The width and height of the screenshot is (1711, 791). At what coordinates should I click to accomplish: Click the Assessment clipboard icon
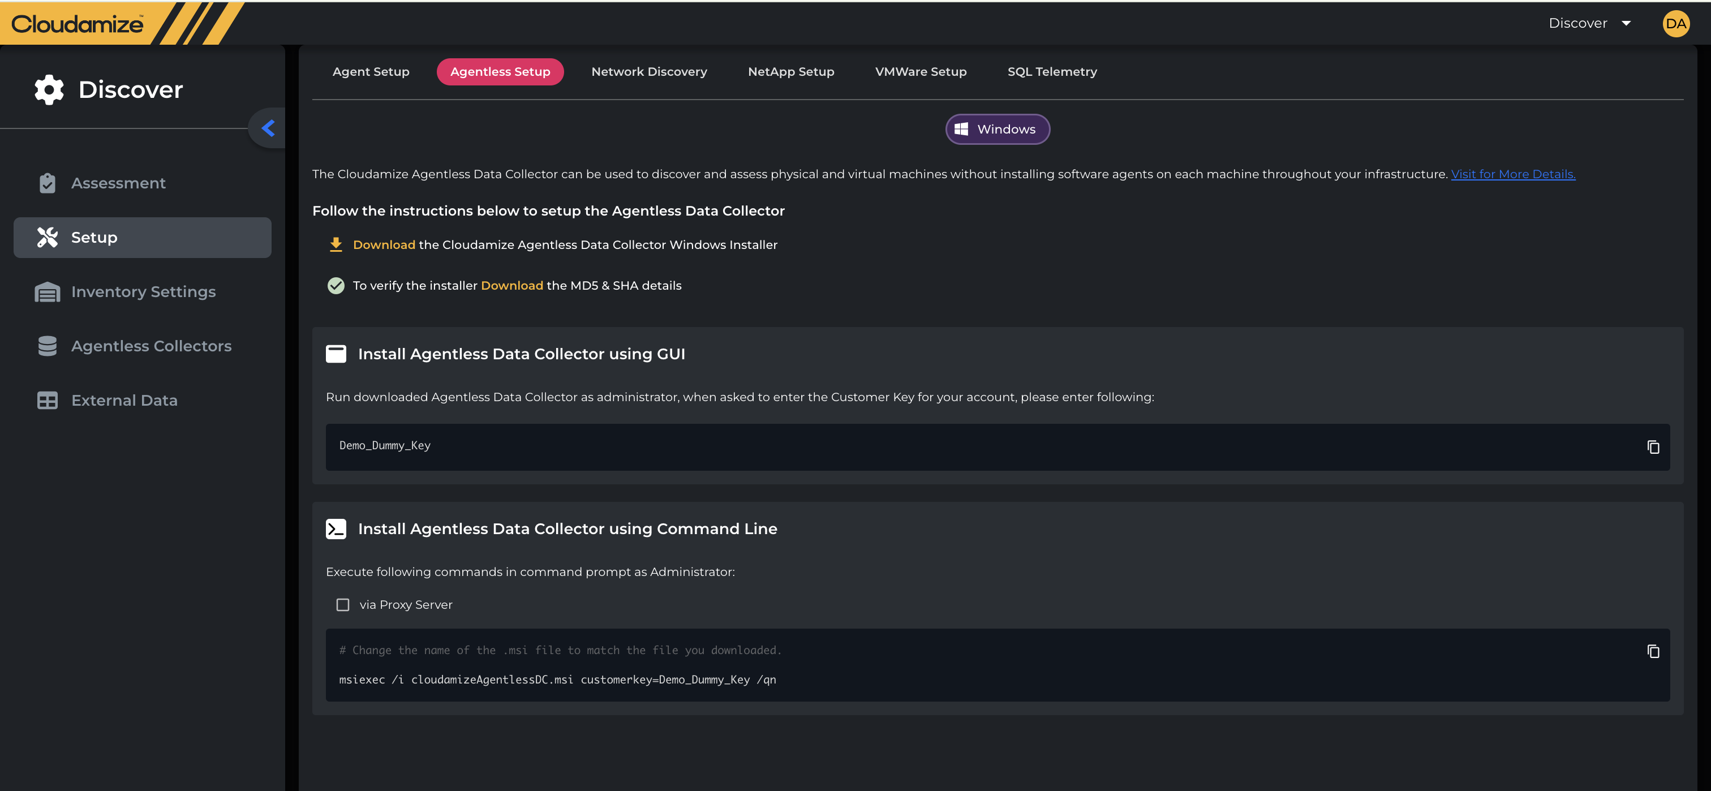[x=47, y=183]
